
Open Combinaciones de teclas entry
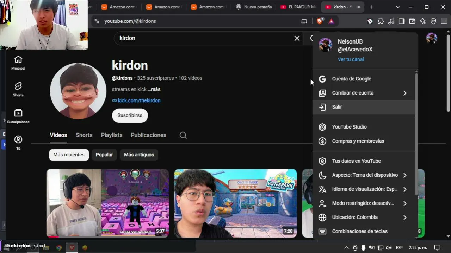pos(363,231)
